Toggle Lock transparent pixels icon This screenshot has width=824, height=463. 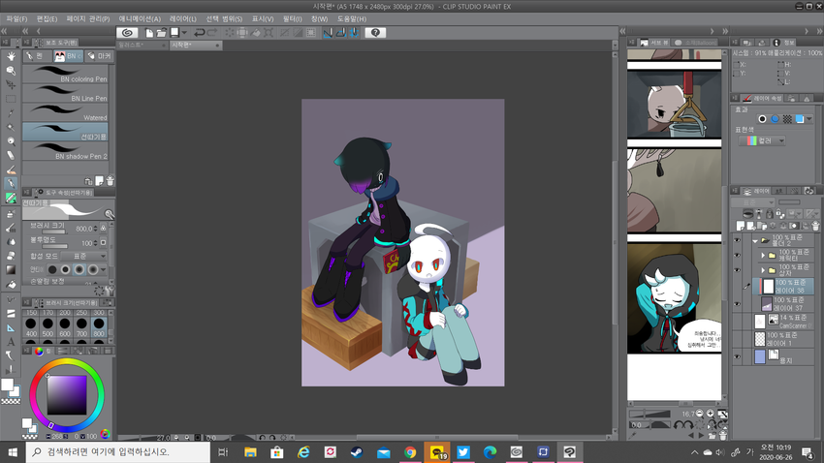[x=779, y=214]
